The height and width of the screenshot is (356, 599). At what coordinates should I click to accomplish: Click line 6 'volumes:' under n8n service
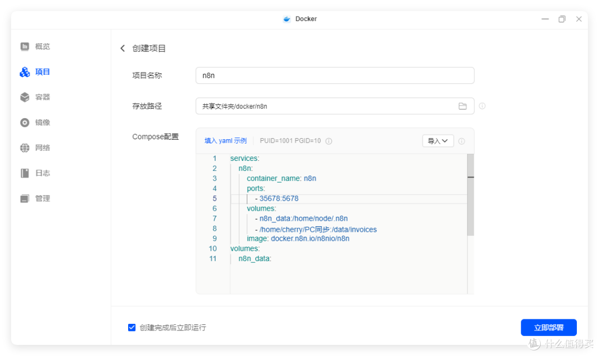pyautogui.click(x=261, y=208)
